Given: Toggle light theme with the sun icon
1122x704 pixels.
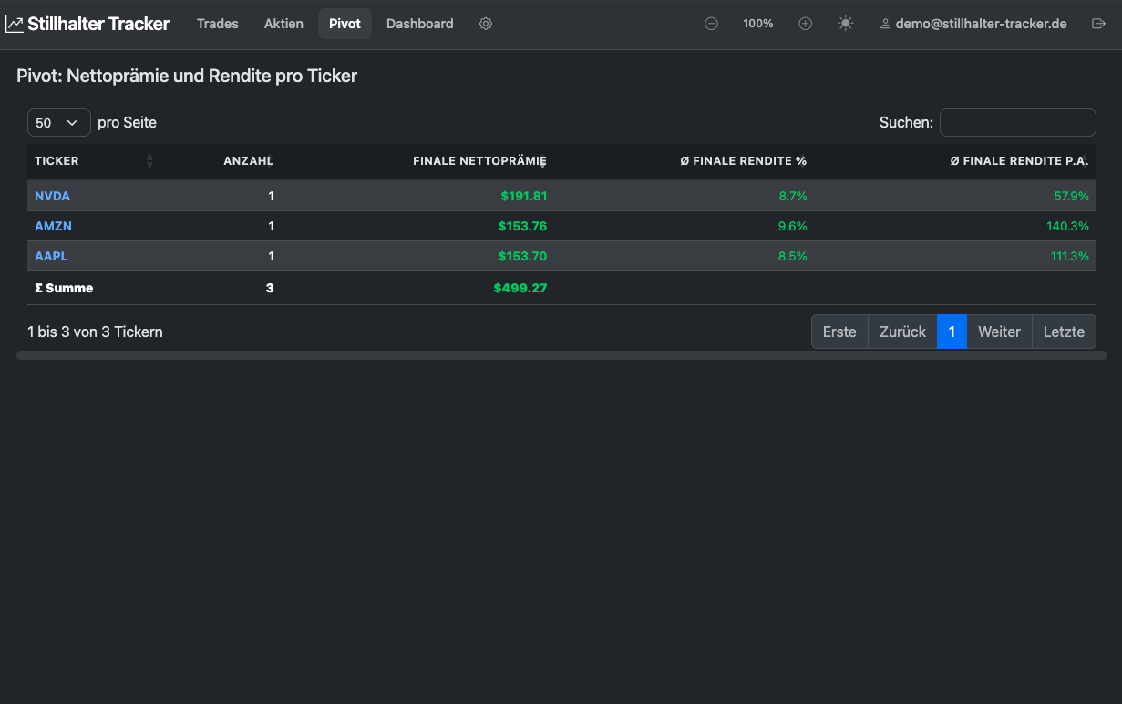Looking at the screenshot, I should click(x=846, y=24).
